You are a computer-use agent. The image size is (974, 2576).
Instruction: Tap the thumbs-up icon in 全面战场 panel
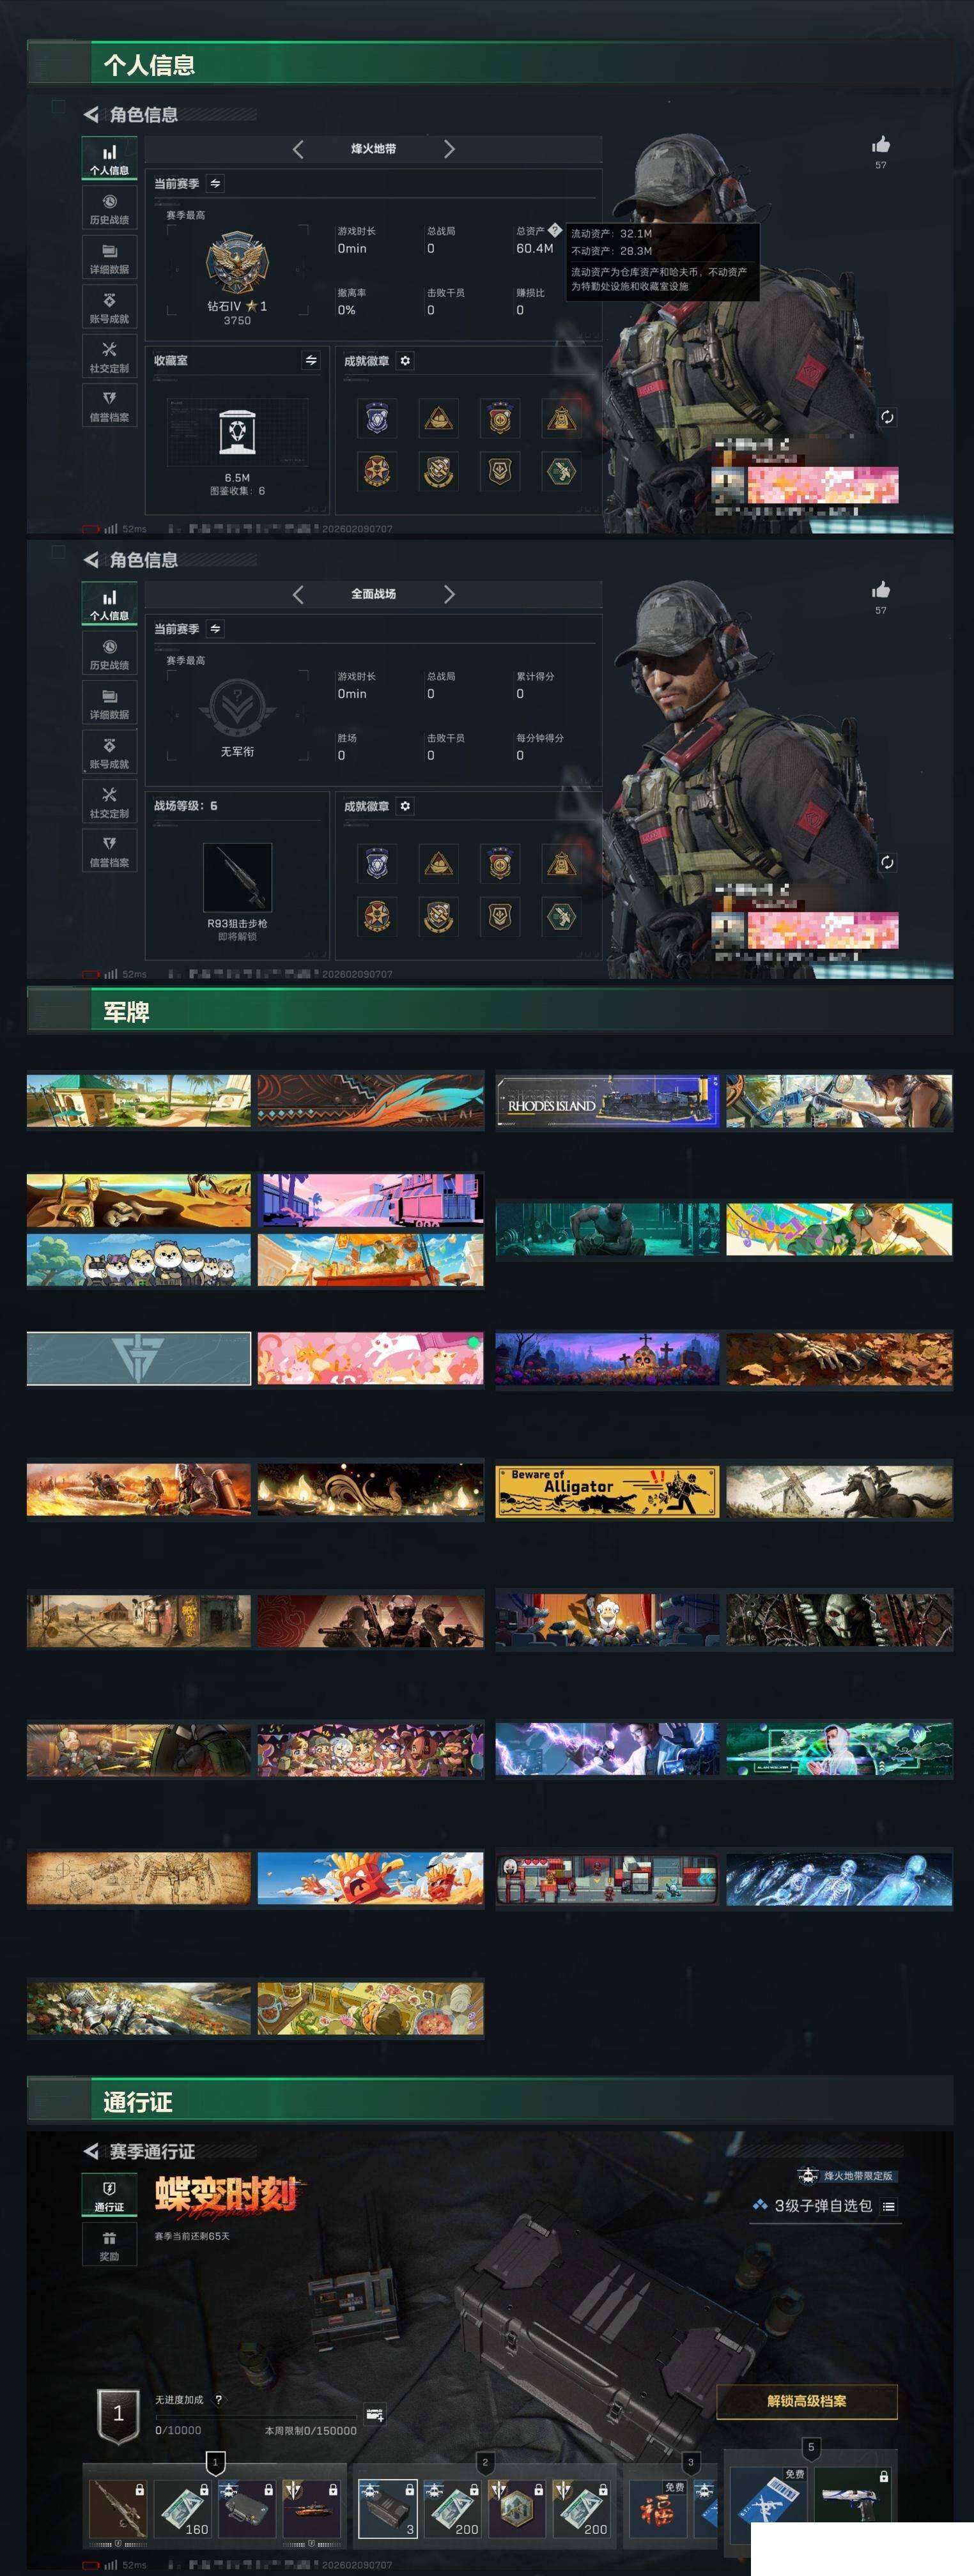[881, 590]
